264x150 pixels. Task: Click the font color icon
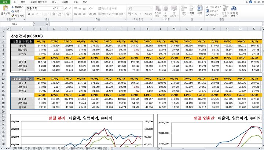(x=59, y=14)
